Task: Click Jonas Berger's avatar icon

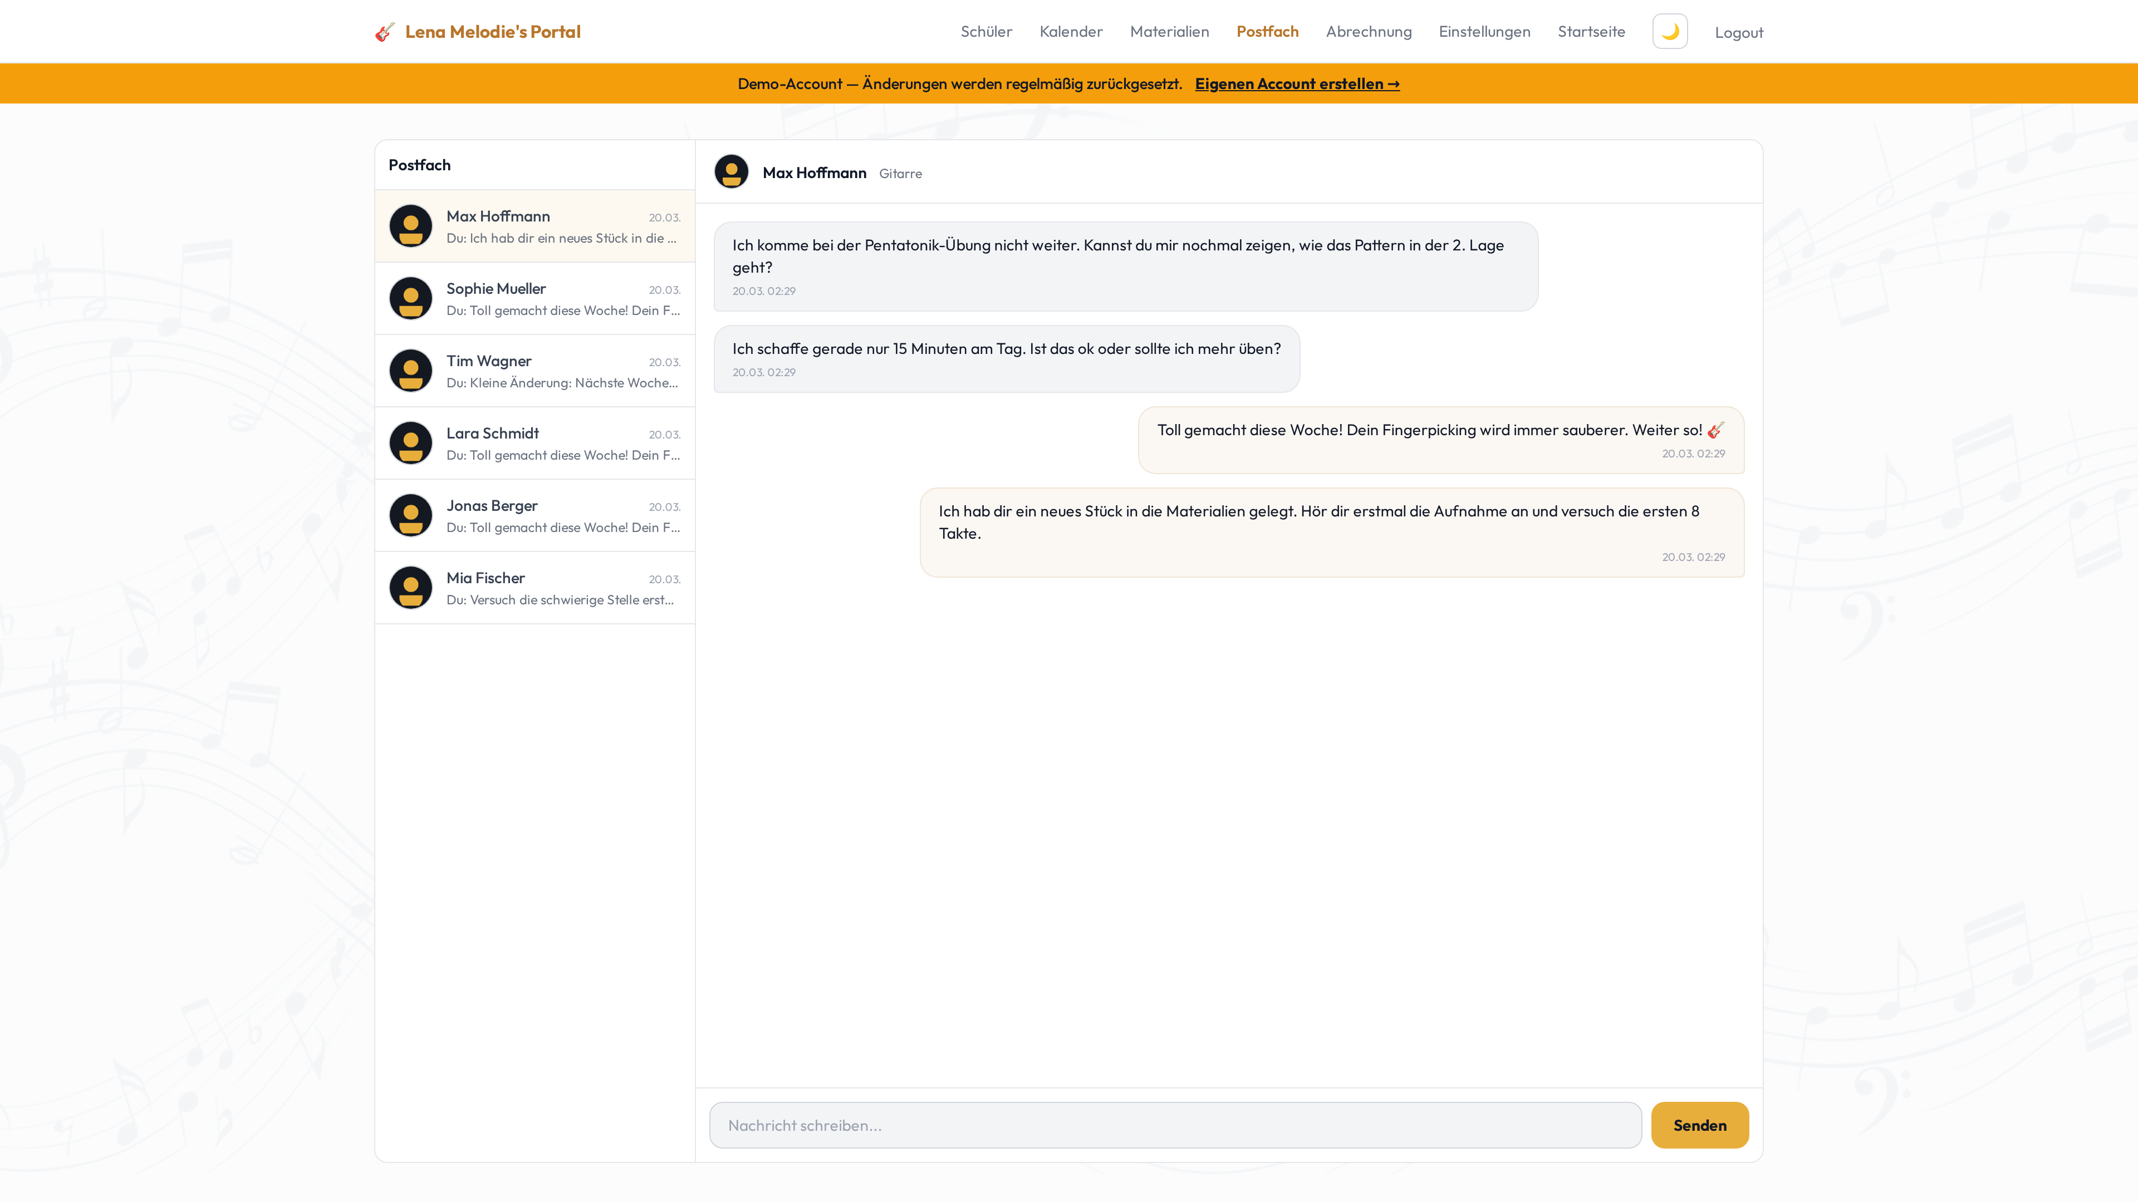Action: point(411,515)
